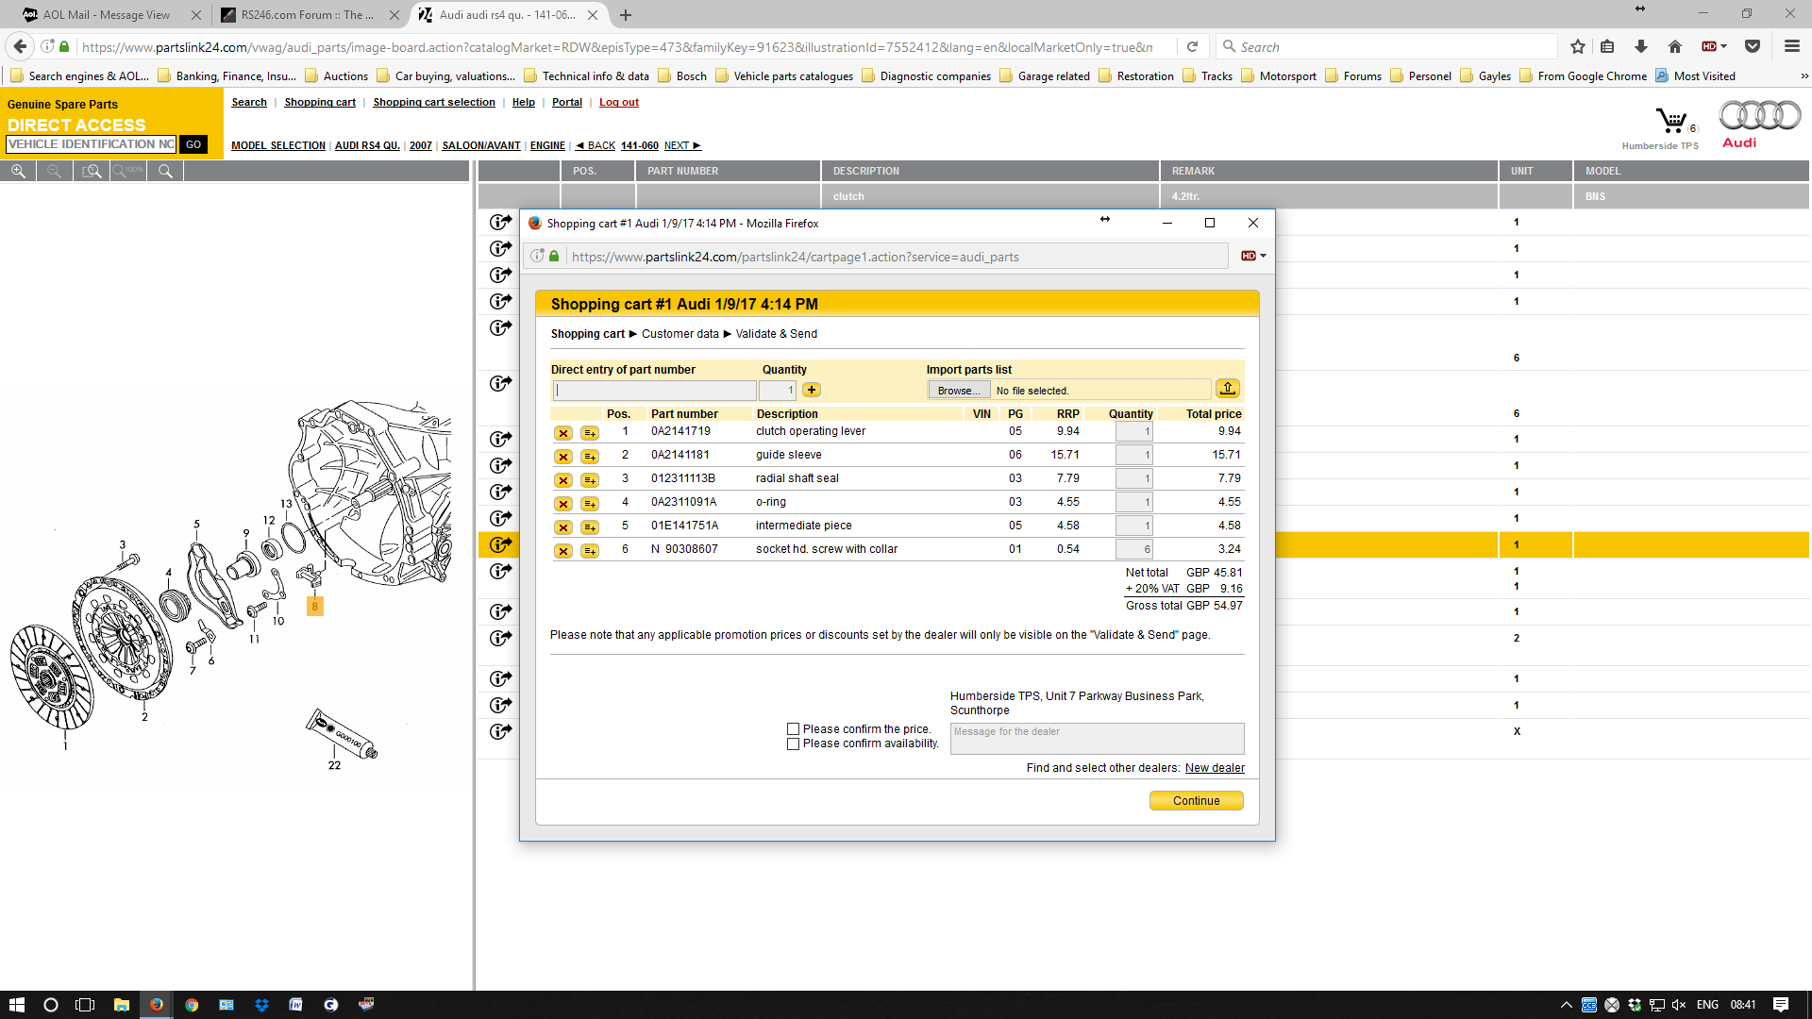Open a new Firefox tab

(626, 15)
